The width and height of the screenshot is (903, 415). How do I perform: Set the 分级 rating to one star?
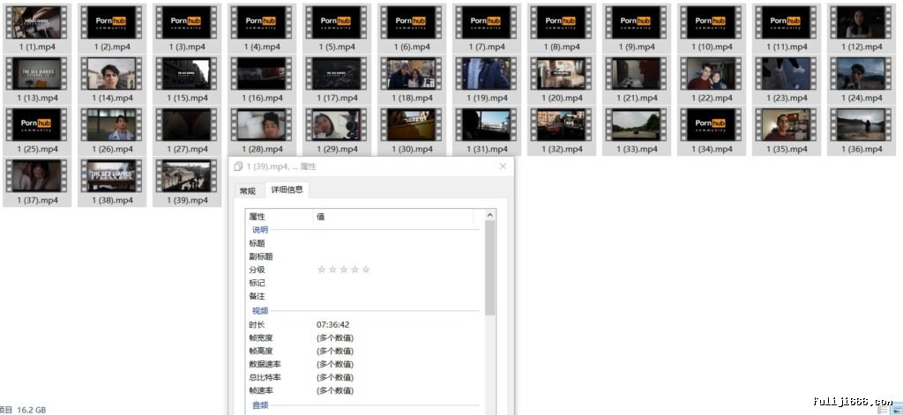pyautogui.click(x=321, y=270)
